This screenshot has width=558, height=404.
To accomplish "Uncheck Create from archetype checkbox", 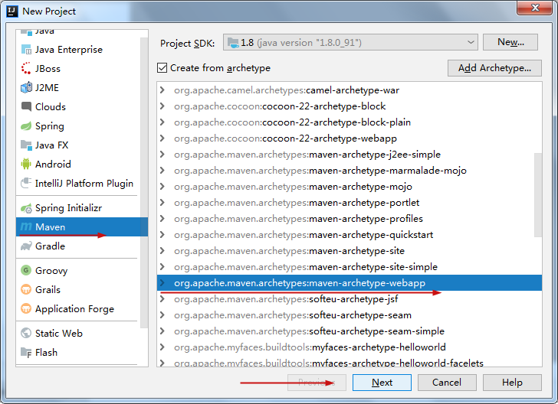I will 162,67.
